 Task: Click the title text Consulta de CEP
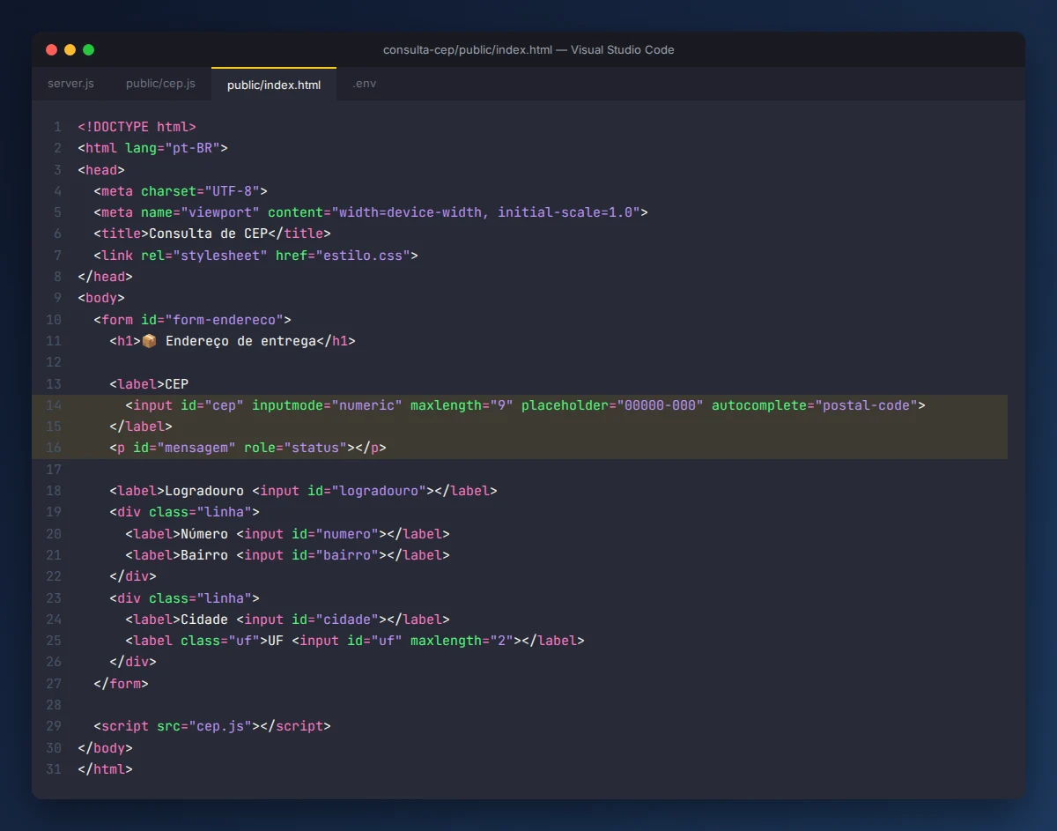pos(209,234)
